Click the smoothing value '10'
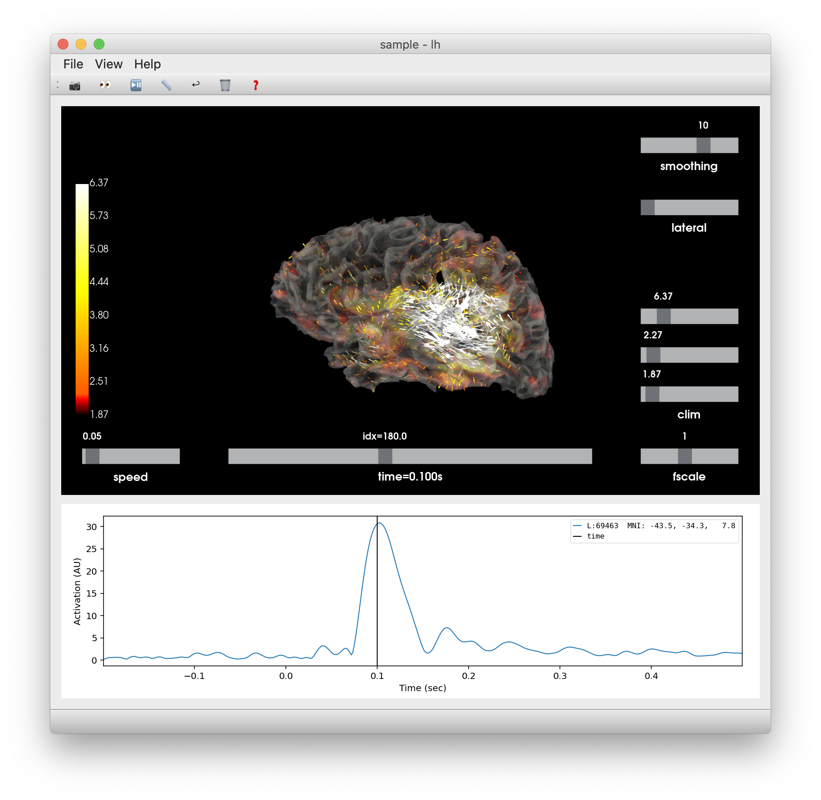Viewport: 821px width, 800px height. coord(703,126)
